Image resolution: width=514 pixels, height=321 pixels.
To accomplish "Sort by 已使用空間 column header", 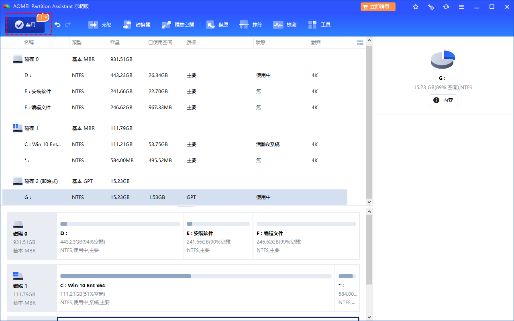I will click(x=160, y=43).
